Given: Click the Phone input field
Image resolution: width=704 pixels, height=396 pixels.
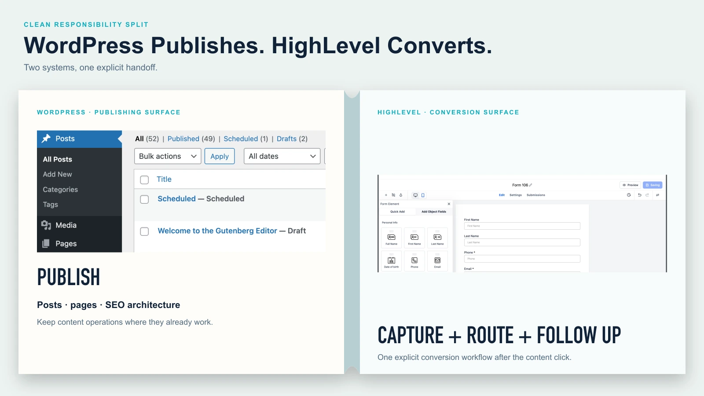Looking at the screenshot, I should tap(522, 259).
